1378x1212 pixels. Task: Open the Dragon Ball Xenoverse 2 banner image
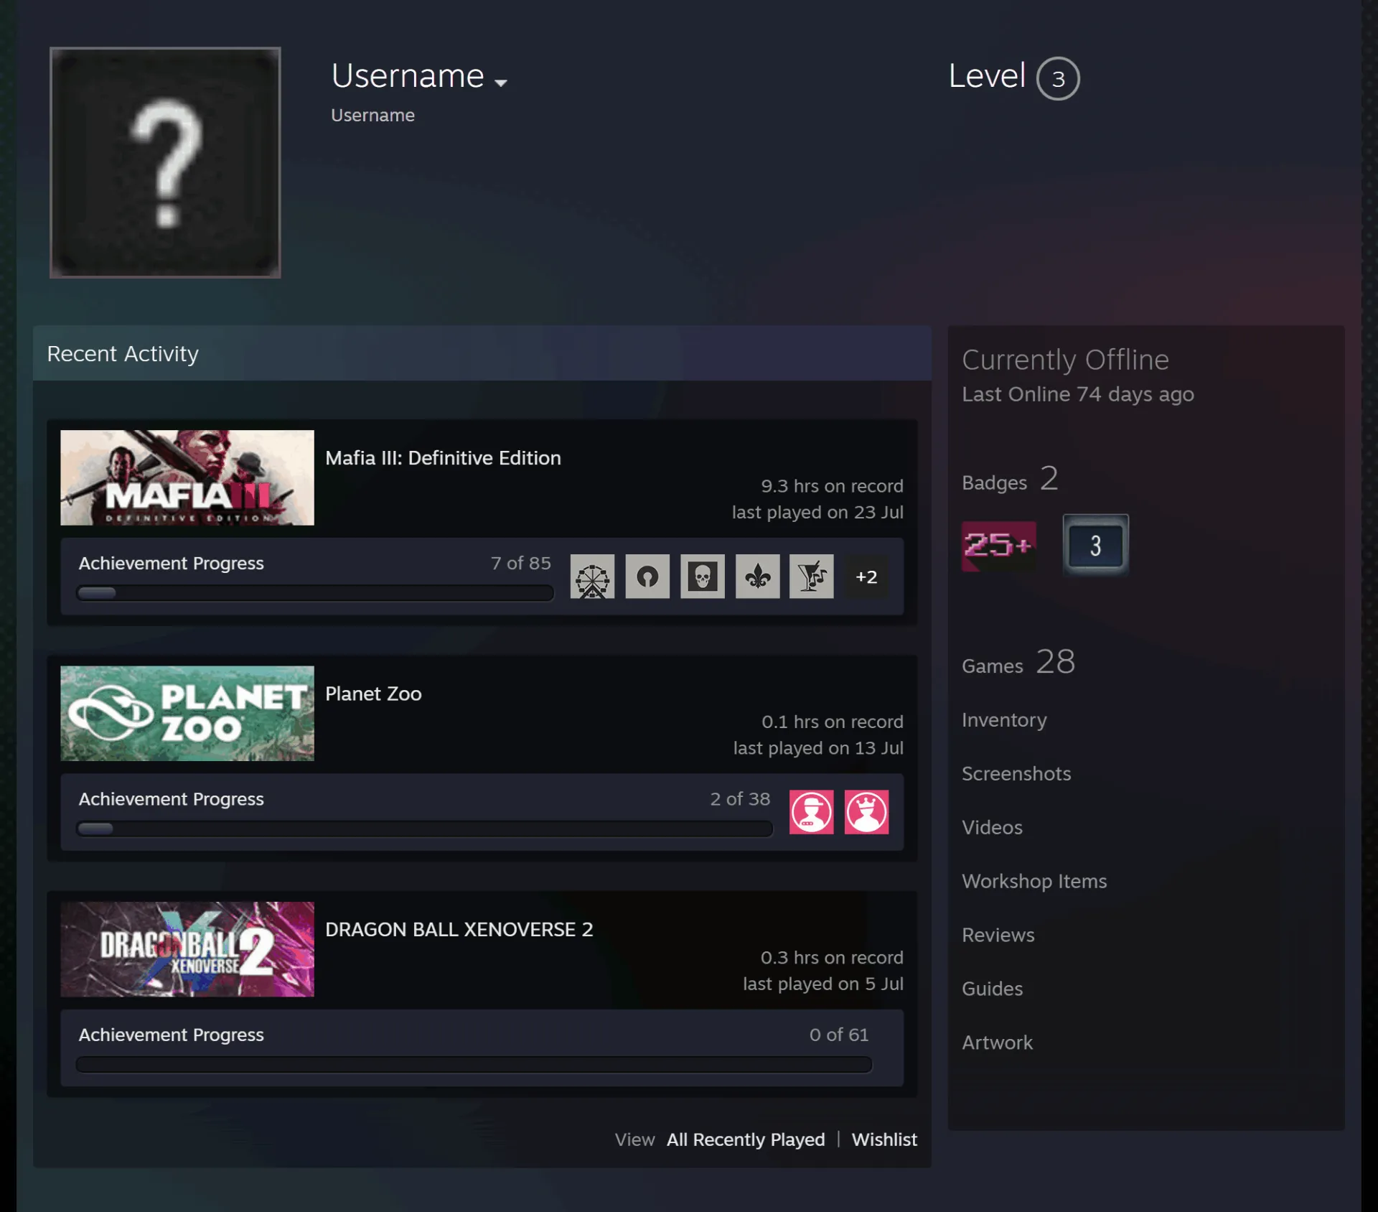(187, 949)
